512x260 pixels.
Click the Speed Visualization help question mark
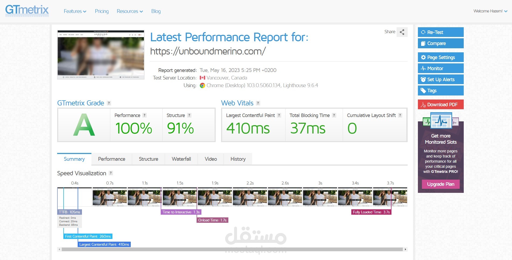point(111,173)
